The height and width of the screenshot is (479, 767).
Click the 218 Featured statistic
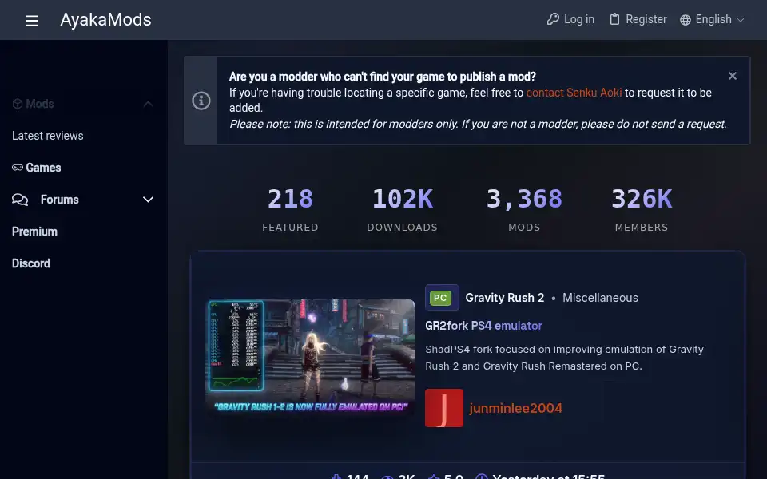tap(290, 210)
